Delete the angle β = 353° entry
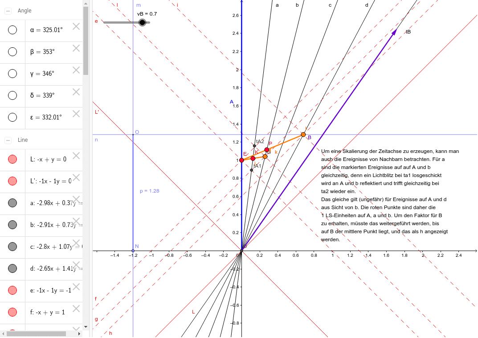The height and width of the screenshot is (338, 478). (x=76, y=48)
